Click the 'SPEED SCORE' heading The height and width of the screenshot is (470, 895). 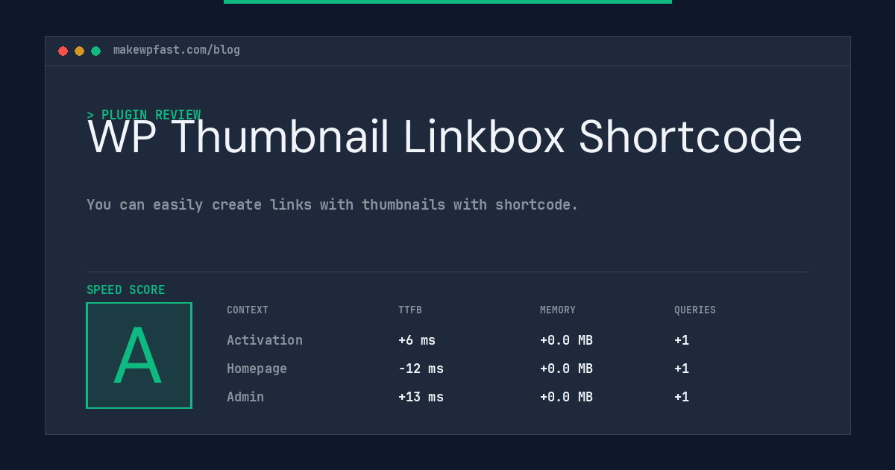tap(126, 290)
